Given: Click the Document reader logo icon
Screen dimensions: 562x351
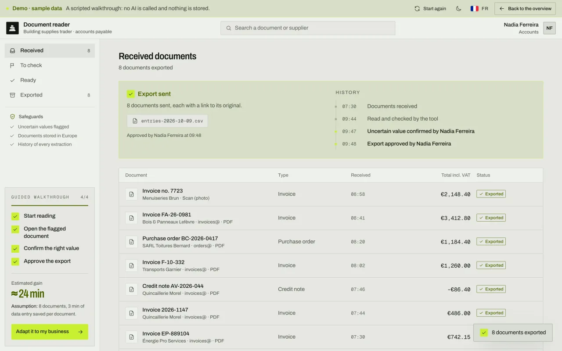Looking at the screenshot, I should click(12, 28).
